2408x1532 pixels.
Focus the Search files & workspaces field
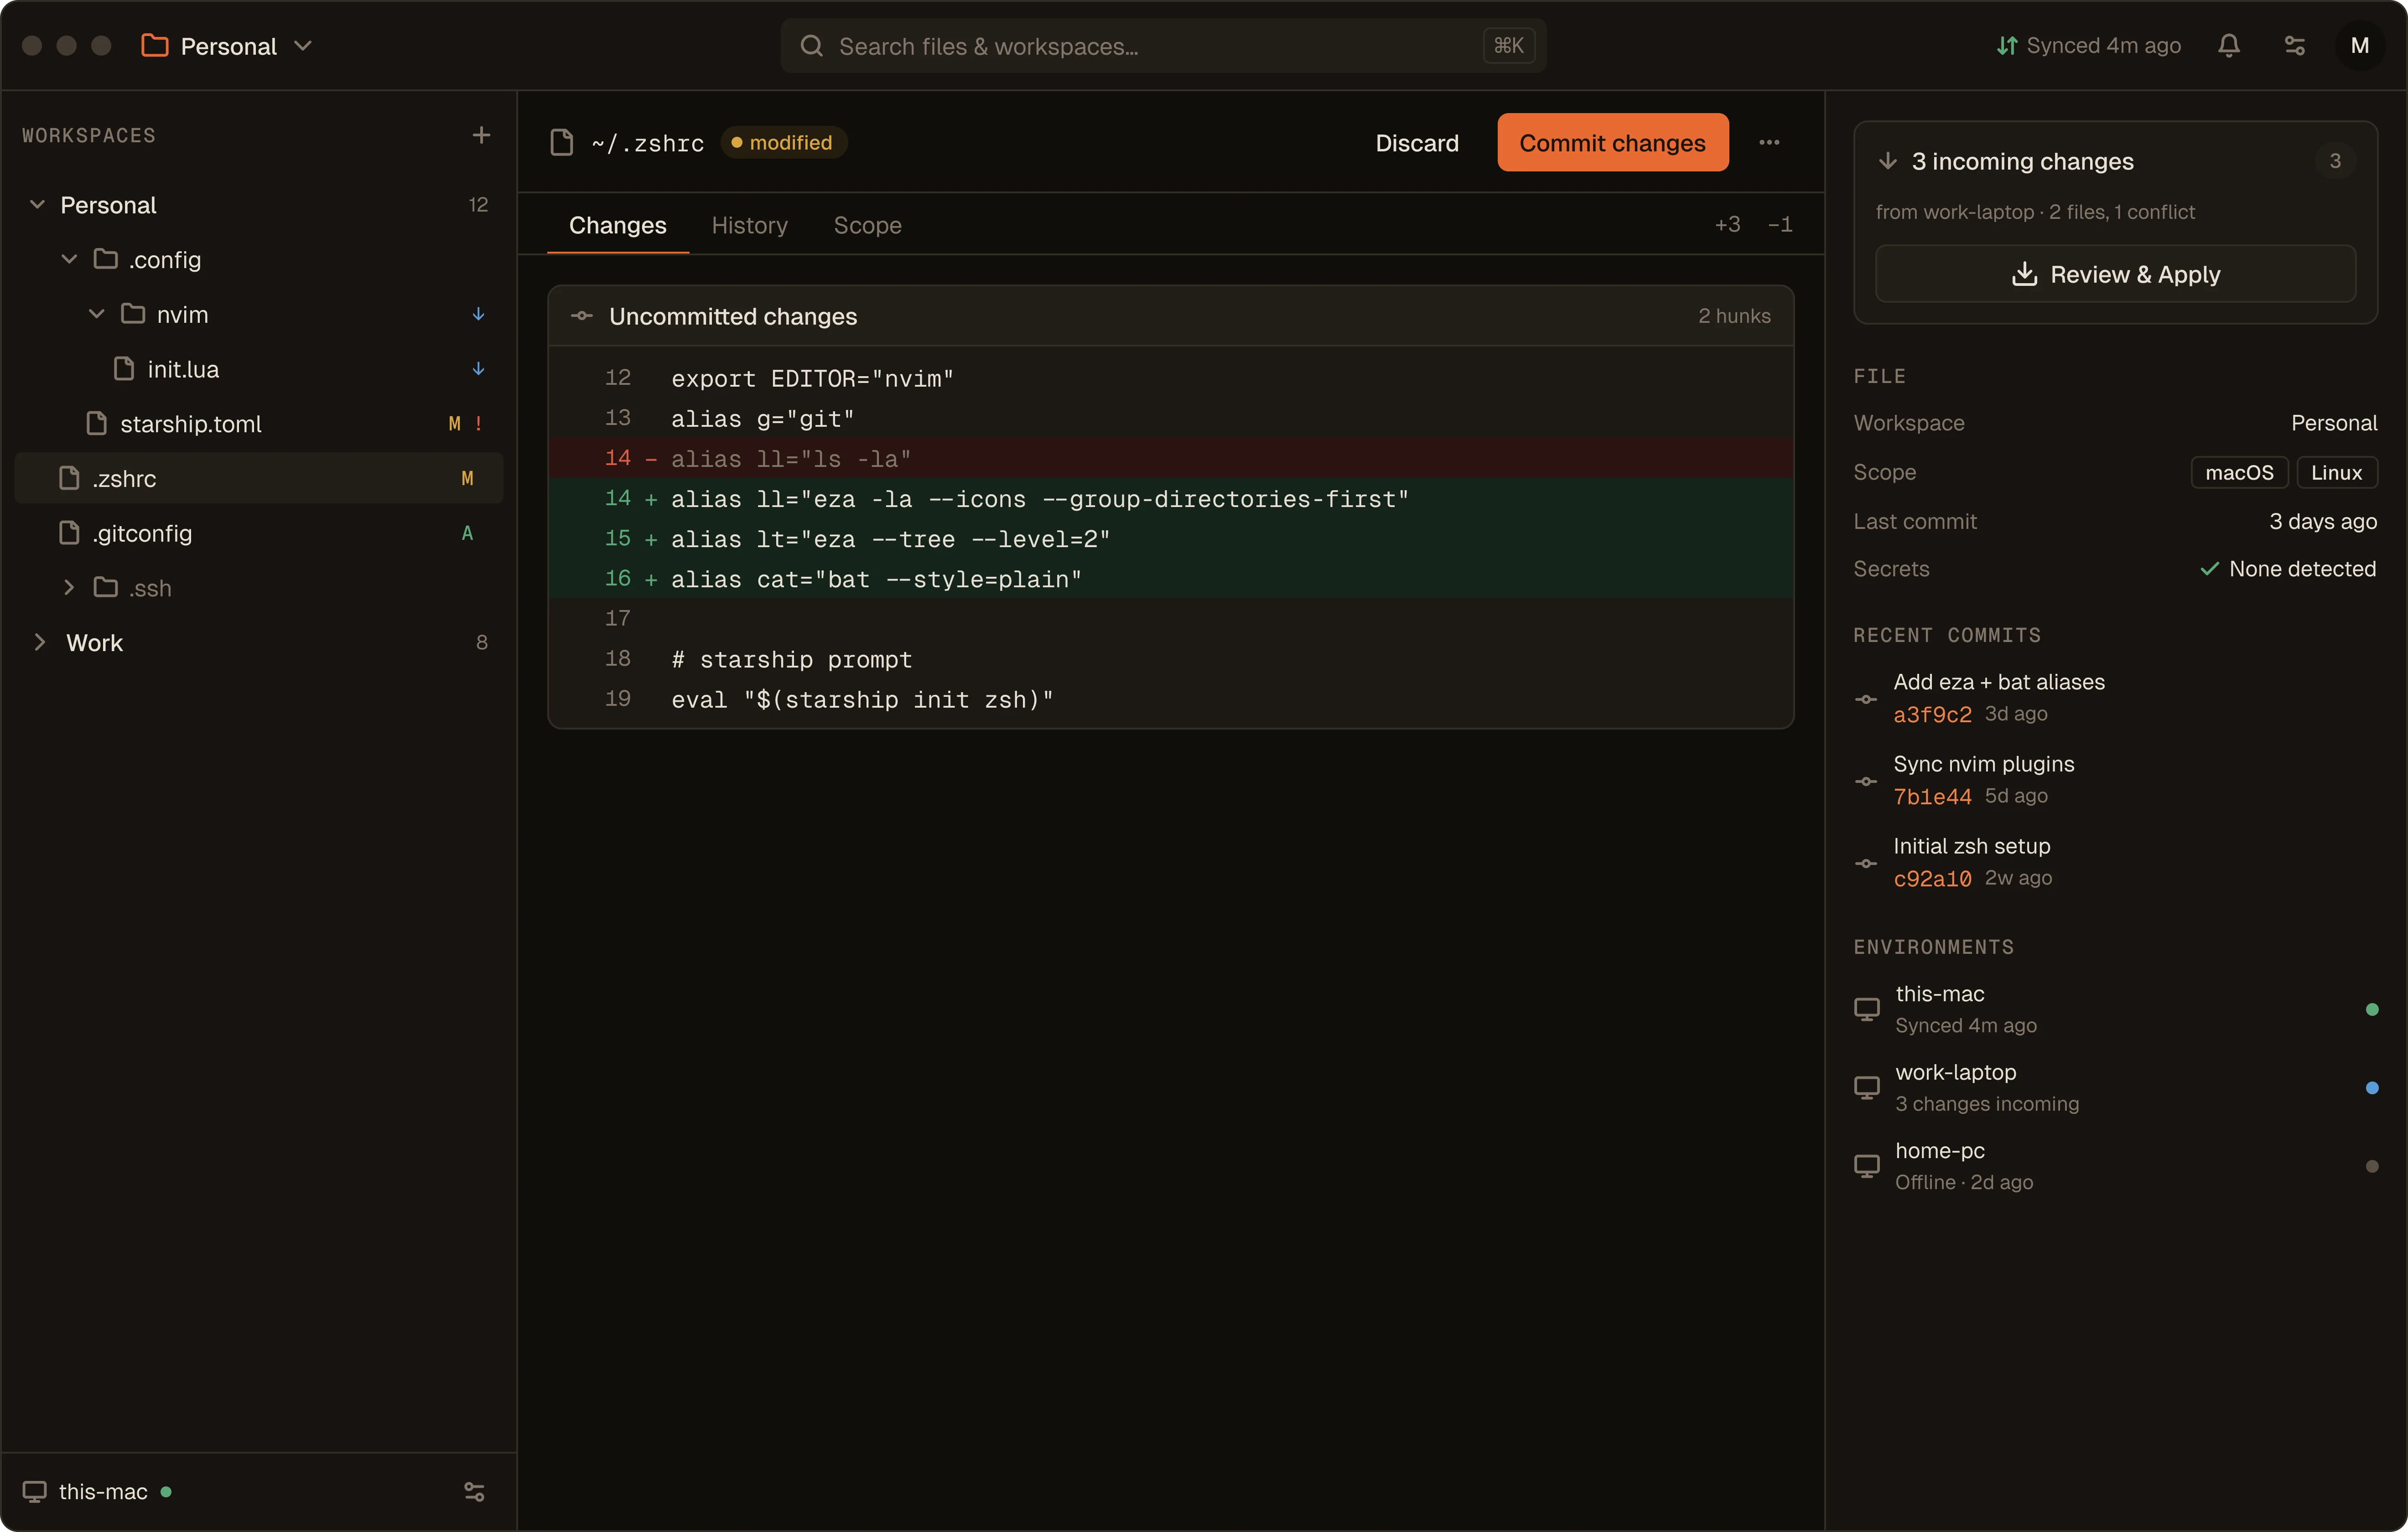pos(1163,46)
